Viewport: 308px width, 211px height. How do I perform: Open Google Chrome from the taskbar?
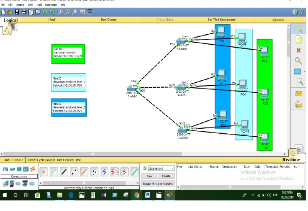click(x=137, y=195)
